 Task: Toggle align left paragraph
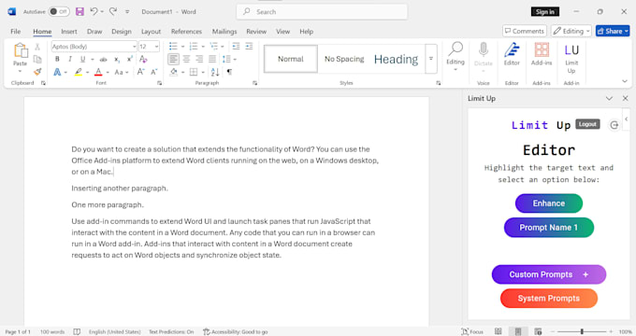[x=173, y=59]
